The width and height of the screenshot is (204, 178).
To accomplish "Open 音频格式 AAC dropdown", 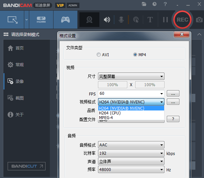I will [x=131, y=145].
